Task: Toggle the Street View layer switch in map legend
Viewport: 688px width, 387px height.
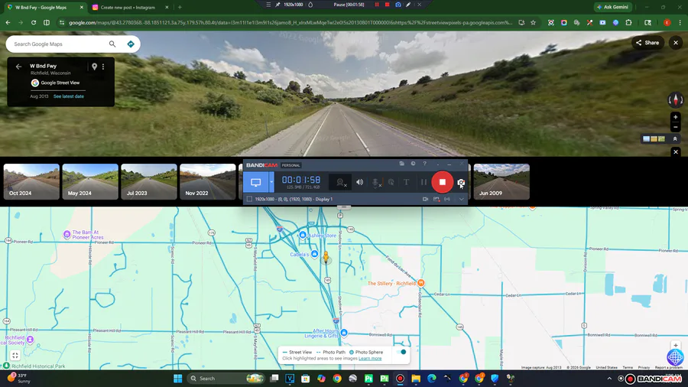Action: (x=401, y=352)
